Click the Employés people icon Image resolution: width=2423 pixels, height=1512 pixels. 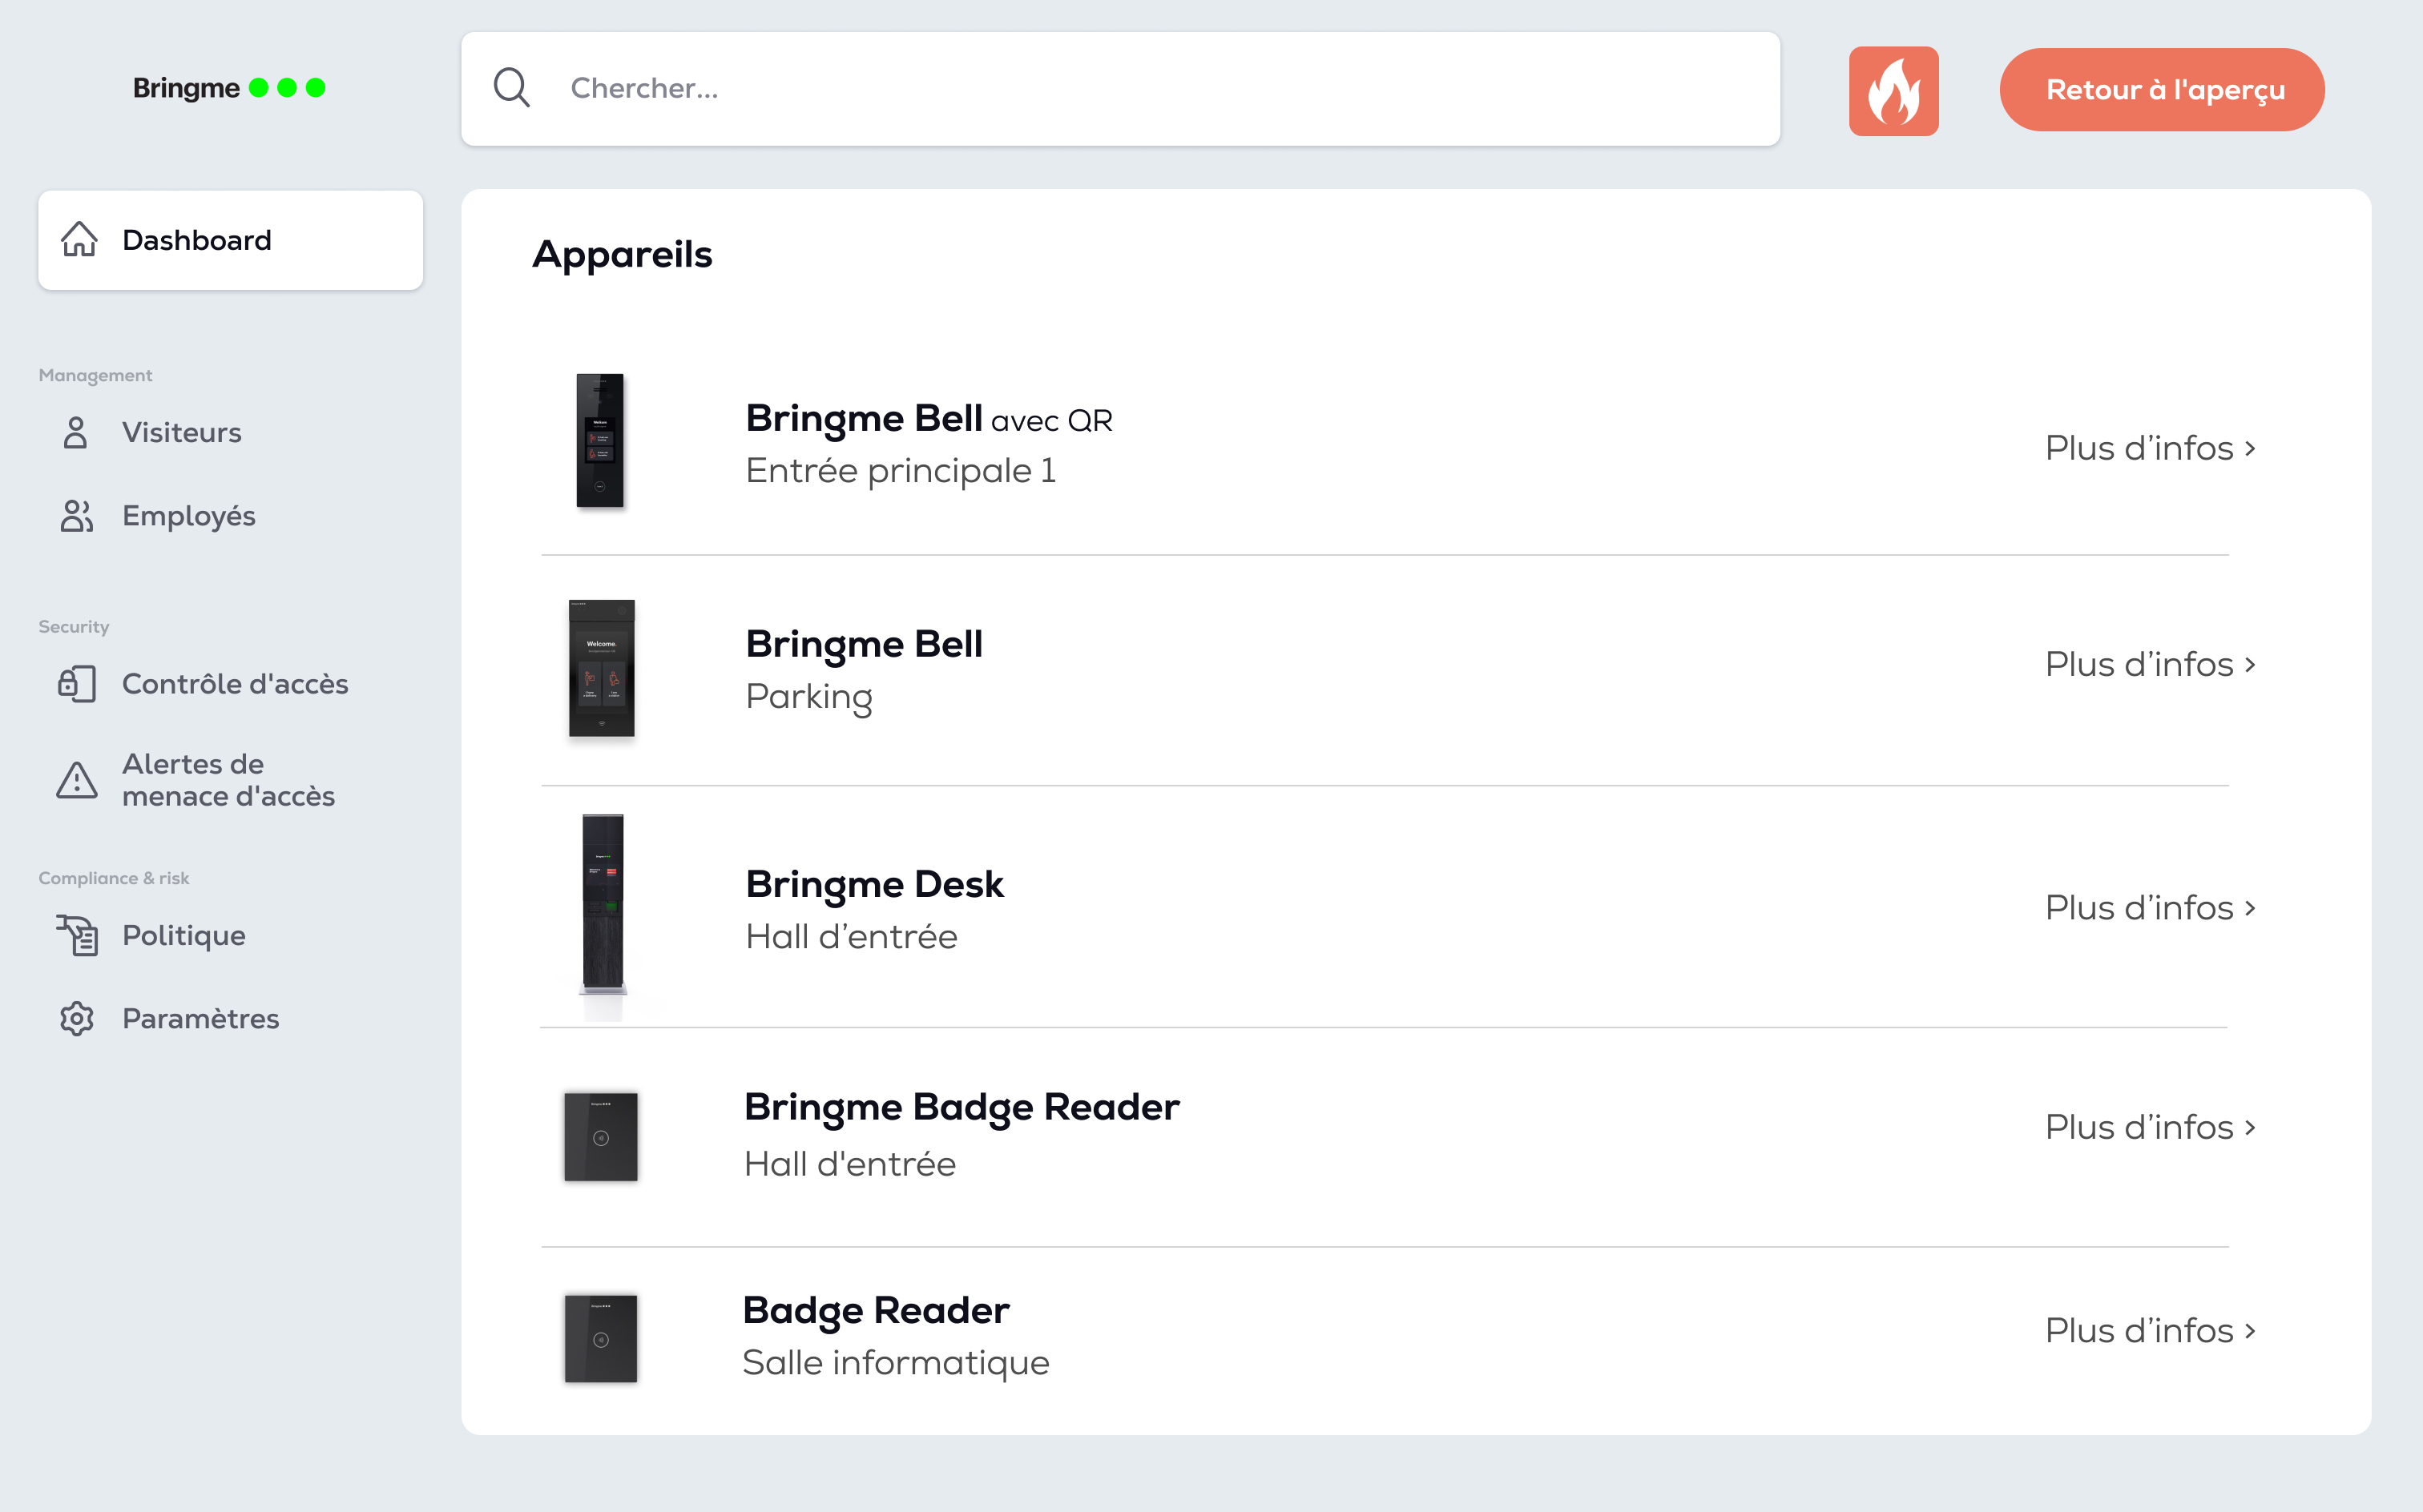coord(76,516)
